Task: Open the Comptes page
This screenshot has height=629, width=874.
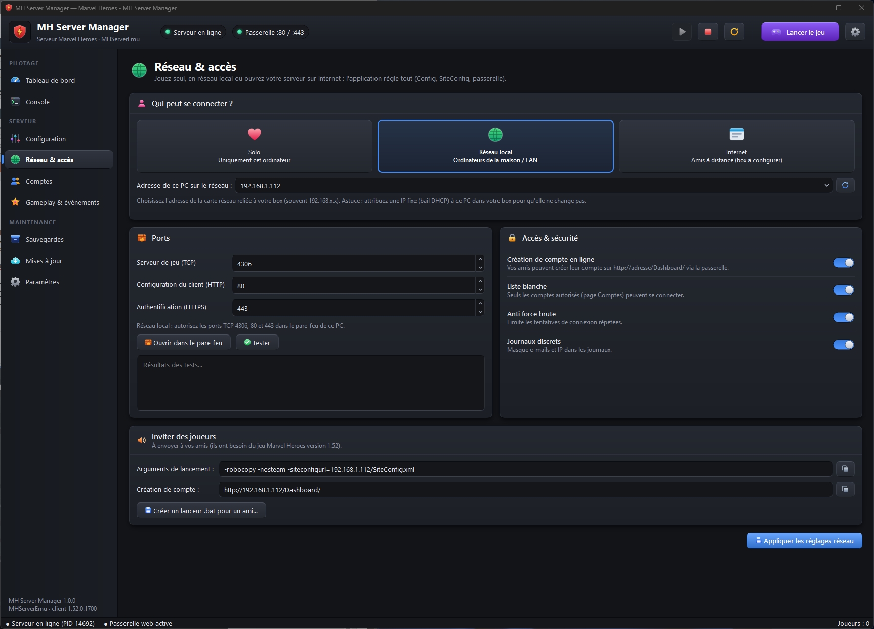Action: click(59, 181)
